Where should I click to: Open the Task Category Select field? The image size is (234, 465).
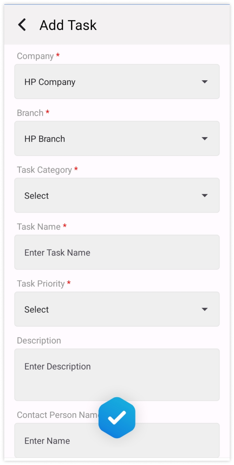click(x=109, y=196)
